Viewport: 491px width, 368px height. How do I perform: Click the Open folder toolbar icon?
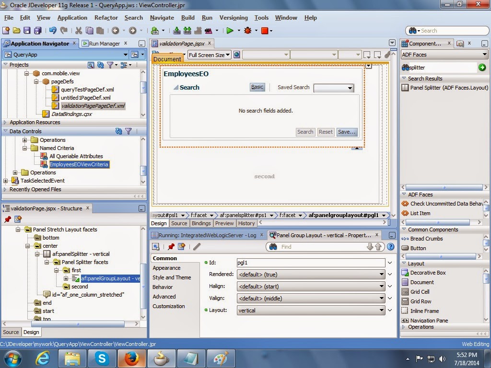(16, 30)
